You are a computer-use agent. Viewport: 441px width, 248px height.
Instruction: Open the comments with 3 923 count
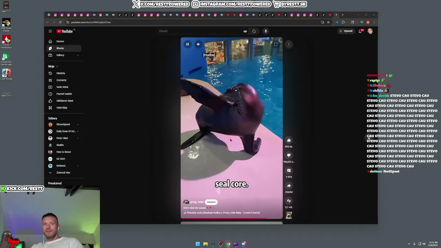pos(289,170)
